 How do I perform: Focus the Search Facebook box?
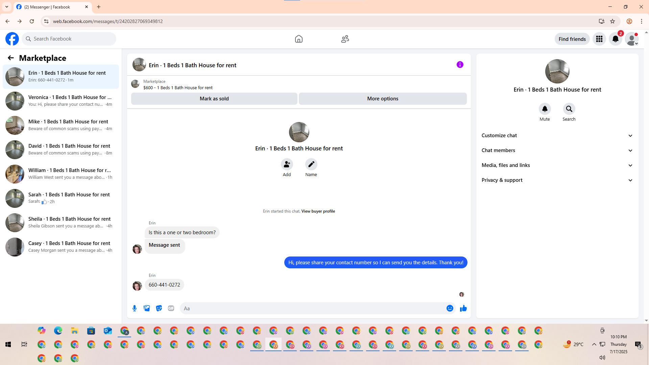click(x=69, y=39)
